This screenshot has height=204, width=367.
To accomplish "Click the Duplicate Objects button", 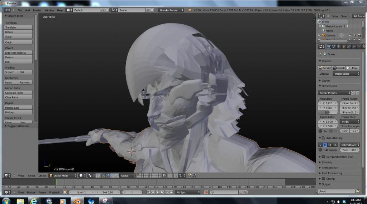I will click(18, 53).
